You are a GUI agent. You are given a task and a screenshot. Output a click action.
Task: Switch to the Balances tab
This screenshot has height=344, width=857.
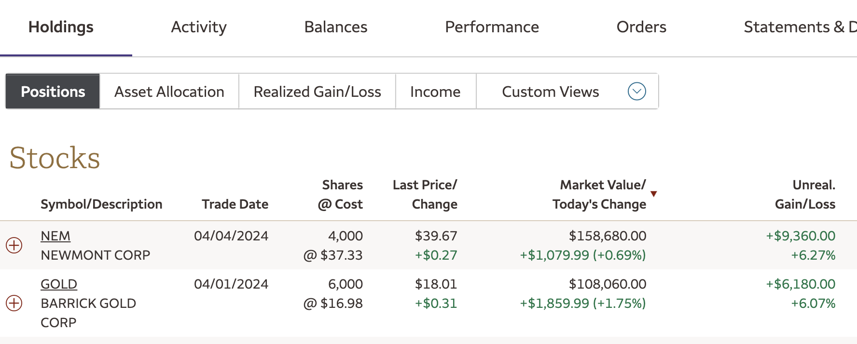point(336,27)
